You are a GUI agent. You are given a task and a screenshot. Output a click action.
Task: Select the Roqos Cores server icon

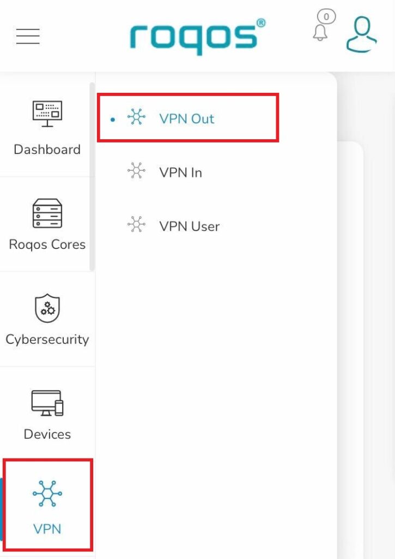(x=47, y=213)
